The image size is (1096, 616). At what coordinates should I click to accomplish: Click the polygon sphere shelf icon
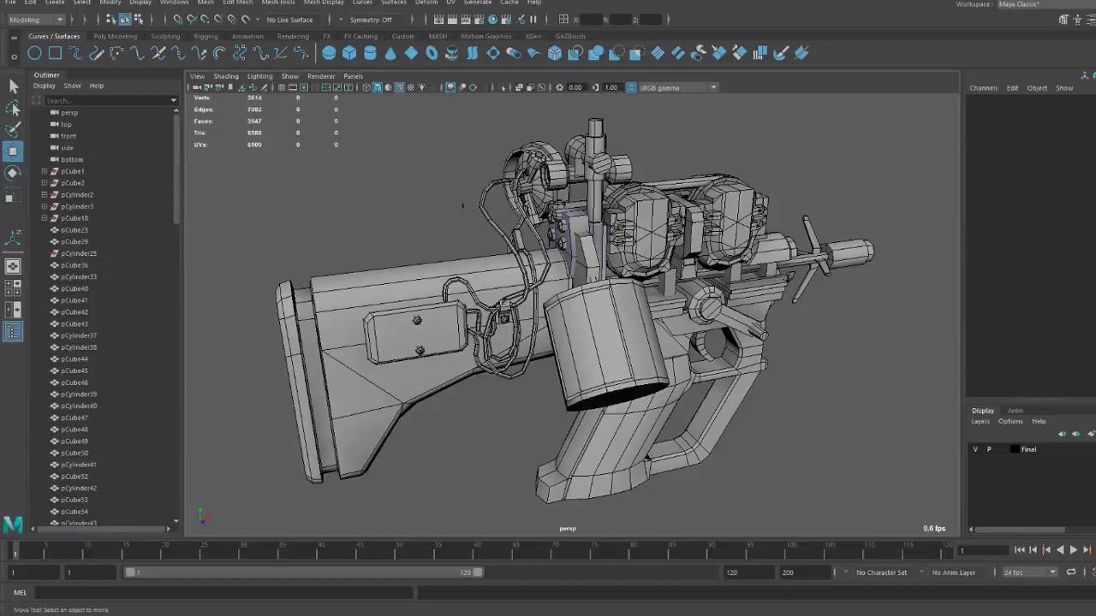tap(329, 53)
